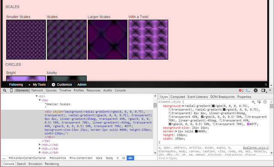
Task: Select the td breadcrumb
Action: 124,158
